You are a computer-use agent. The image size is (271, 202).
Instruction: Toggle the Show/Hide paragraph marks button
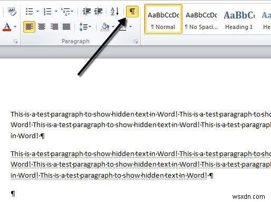[132, 12]
